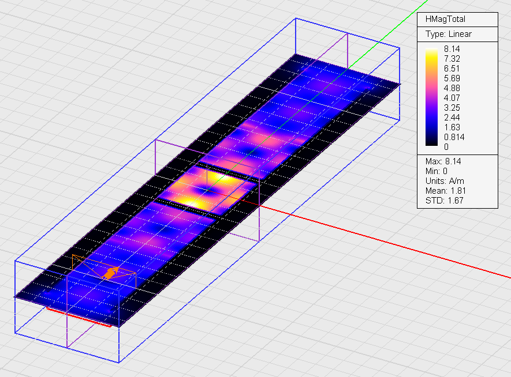Click the 0.814 value on color scale
Screen dimensions: 511x377
(x=454, y=137)
